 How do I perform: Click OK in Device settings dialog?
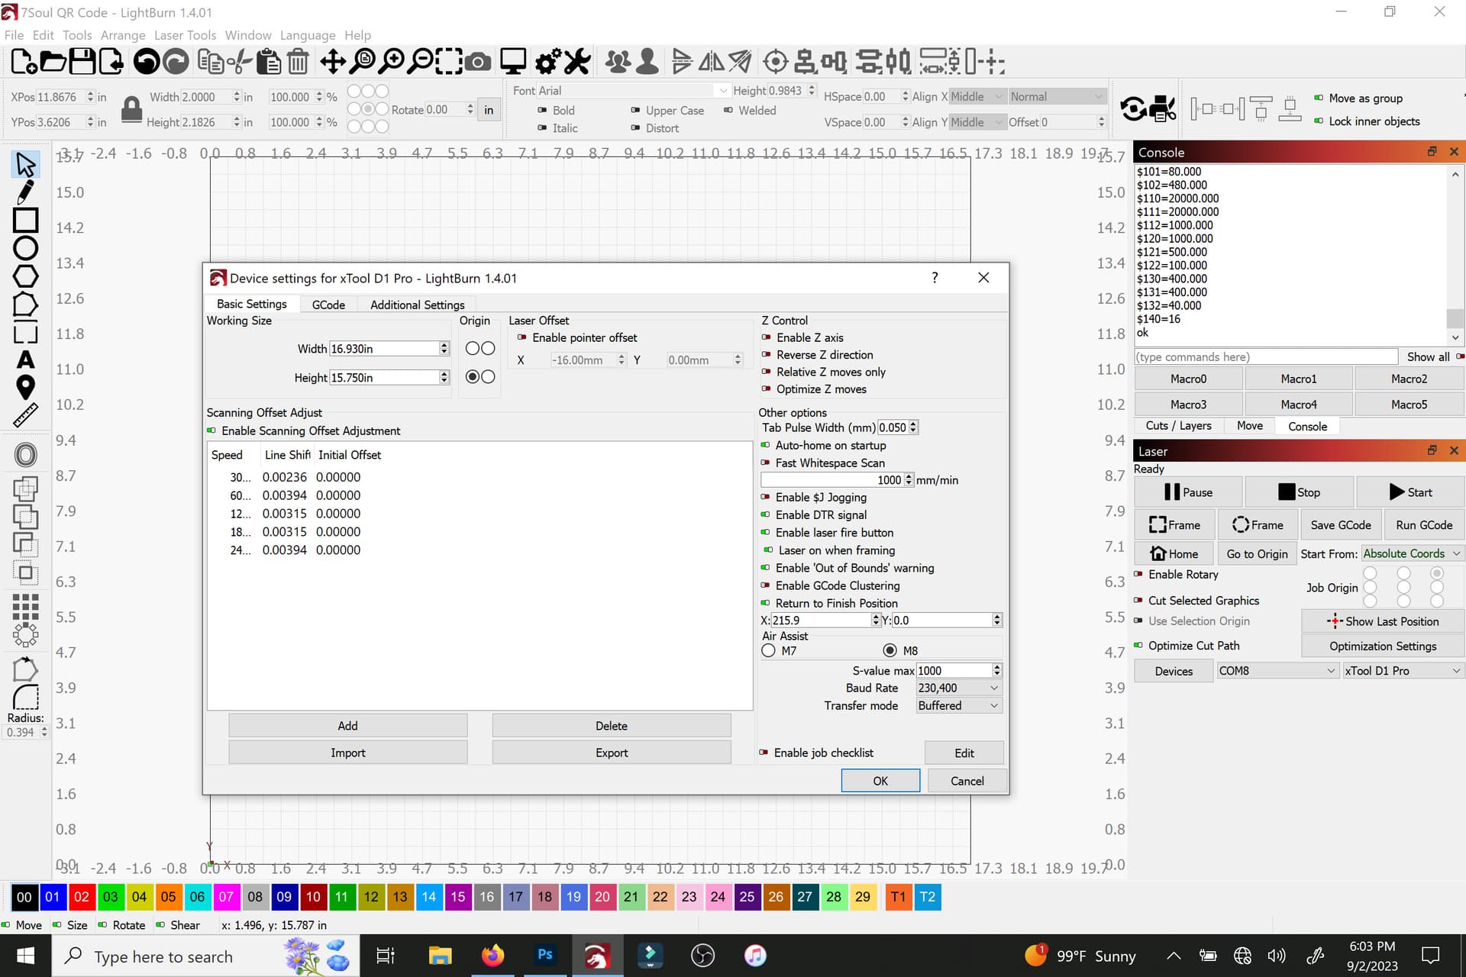coord(880,781)
